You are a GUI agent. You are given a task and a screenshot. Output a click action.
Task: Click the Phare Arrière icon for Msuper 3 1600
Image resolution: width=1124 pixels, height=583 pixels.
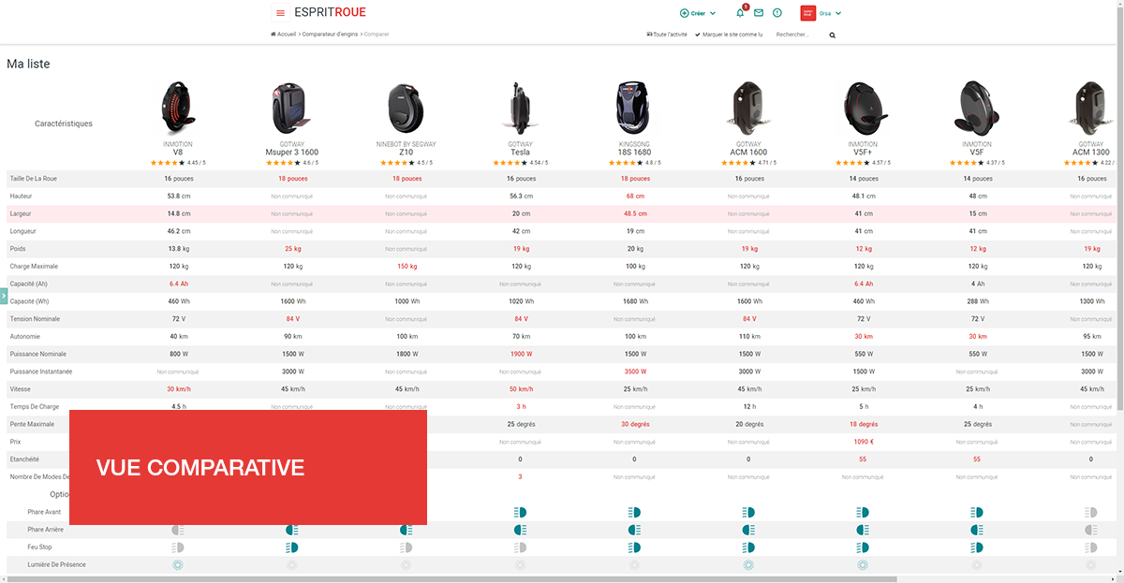(x=291, y=530)
